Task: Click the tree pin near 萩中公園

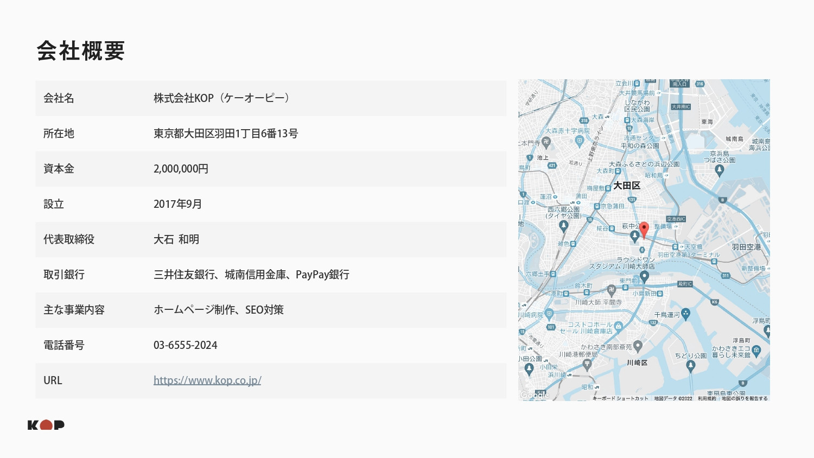Action: pos(635,235)
